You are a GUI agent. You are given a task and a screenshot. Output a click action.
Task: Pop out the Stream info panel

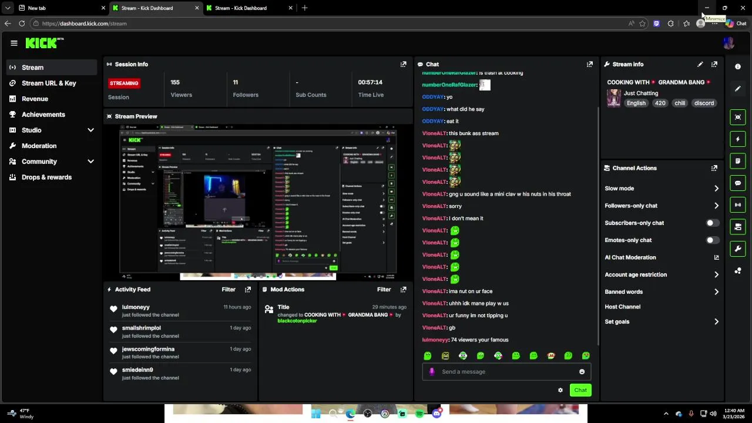[714, 64]
